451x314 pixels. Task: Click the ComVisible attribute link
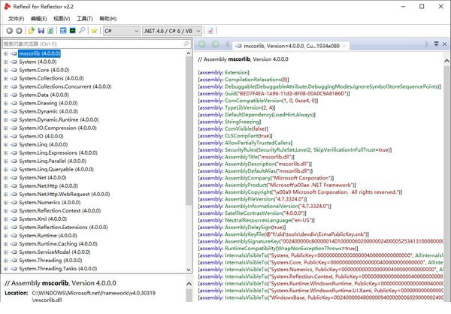[238, 128]
